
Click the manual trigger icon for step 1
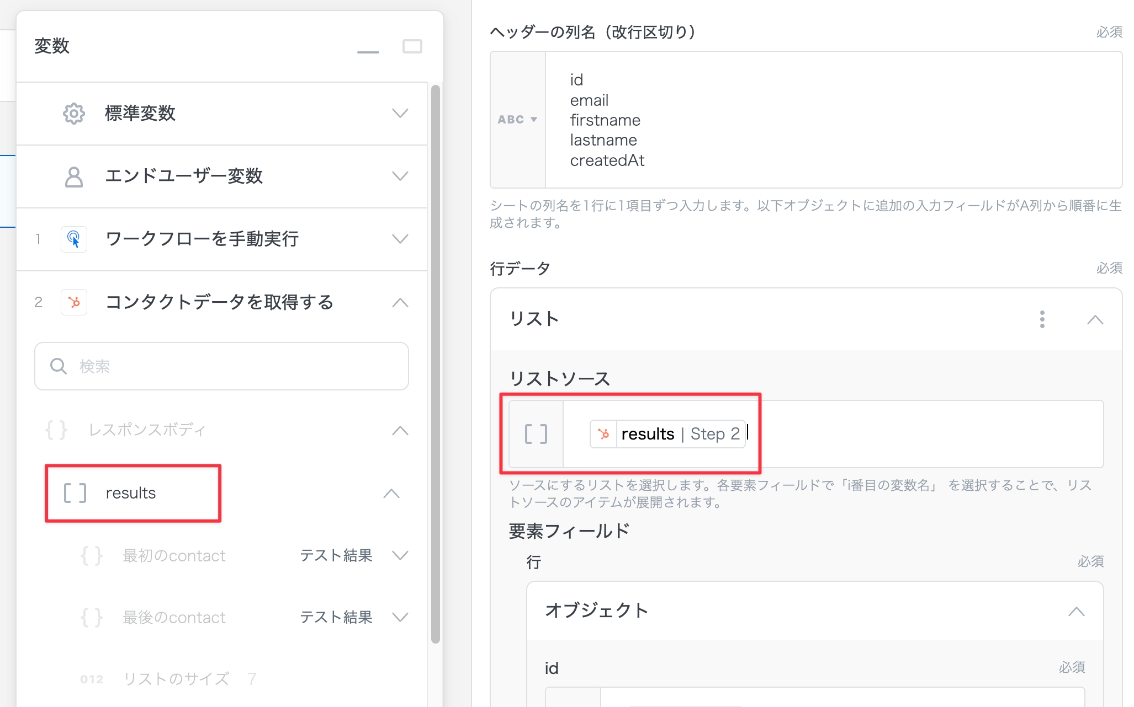pyautogui.click(x=73, y=239)
